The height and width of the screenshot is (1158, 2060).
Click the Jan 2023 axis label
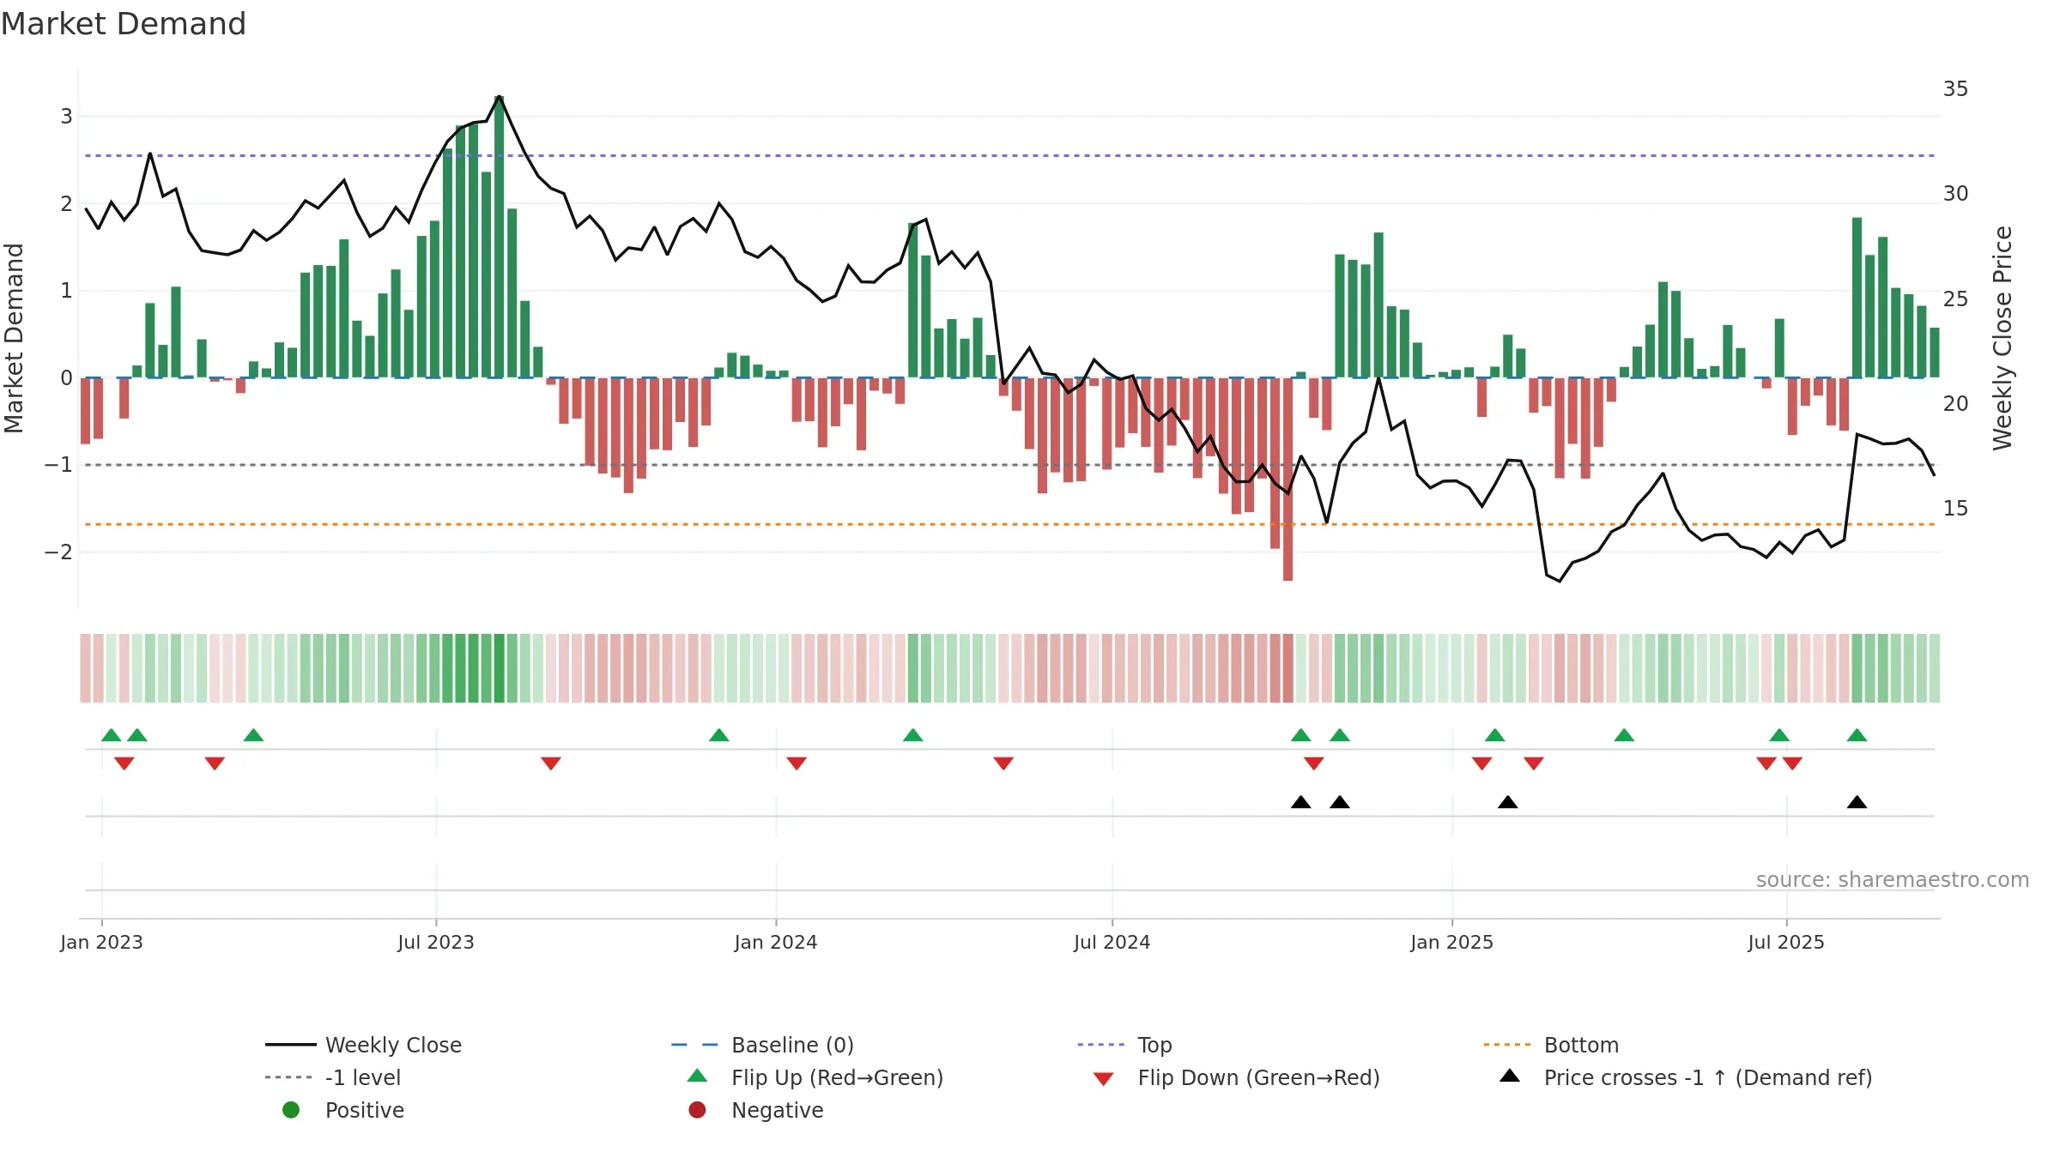(x=101, y=942)
